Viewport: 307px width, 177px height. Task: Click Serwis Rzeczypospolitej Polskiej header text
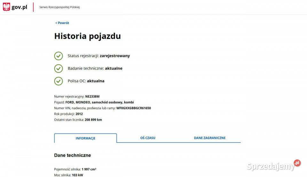click(59, 7)
